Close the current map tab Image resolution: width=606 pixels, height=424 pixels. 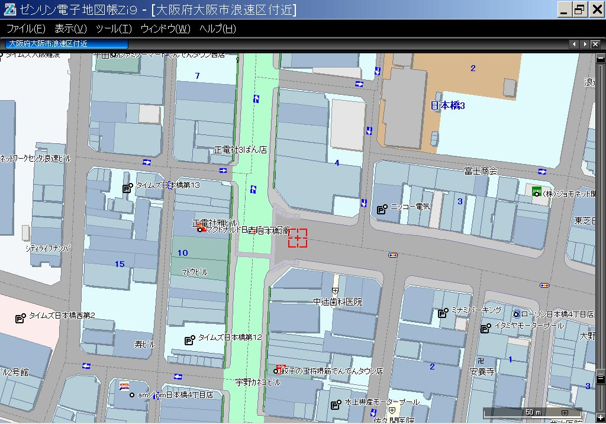coord(595,44)
